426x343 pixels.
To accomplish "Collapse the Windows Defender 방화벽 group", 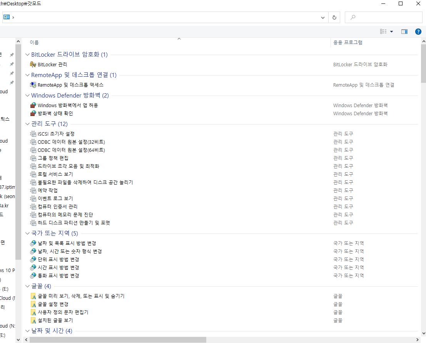I will pyautogui.click(x=27, y=95).
